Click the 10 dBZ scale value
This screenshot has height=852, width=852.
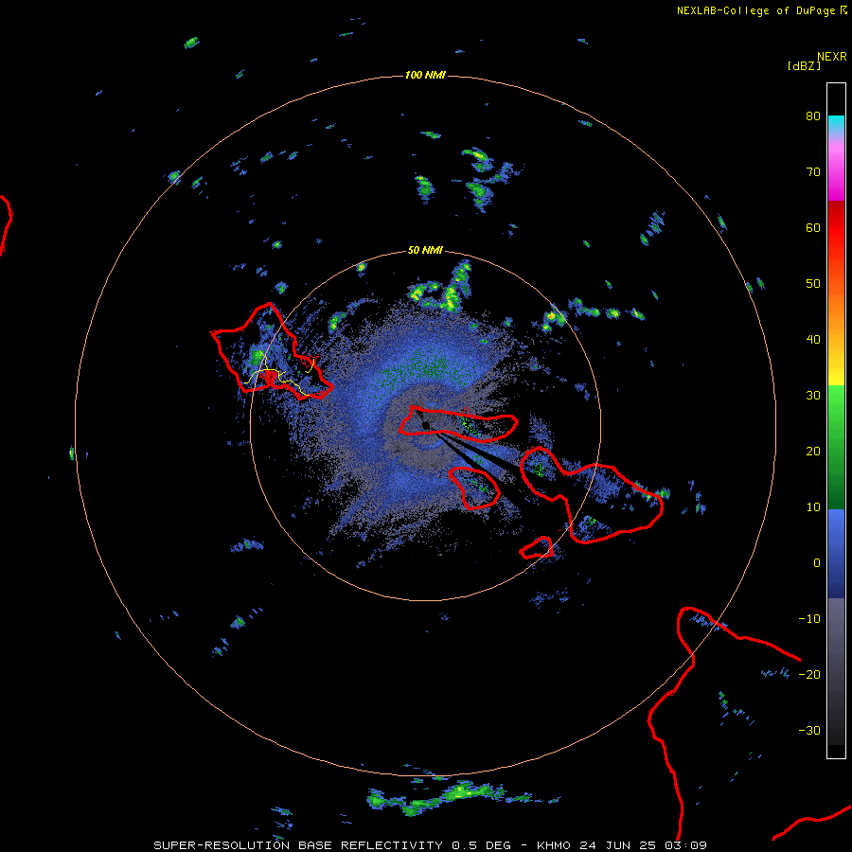(813, 507)
